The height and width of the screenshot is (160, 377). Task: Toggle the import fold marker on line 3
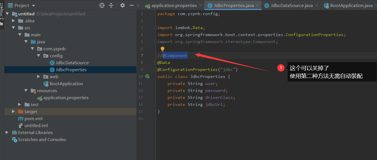[155, 28]
